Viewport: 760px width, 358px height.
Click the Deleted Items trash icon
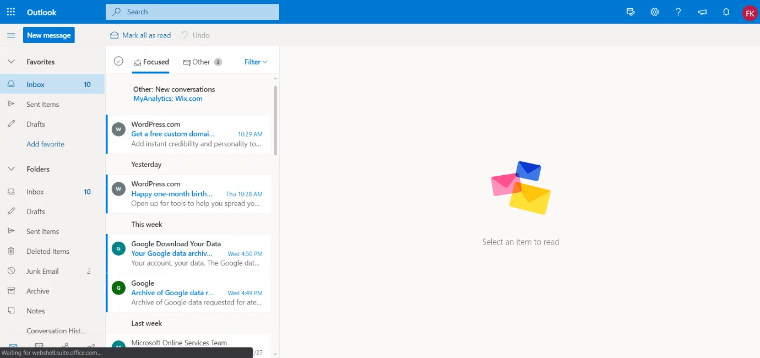(11, 251)
